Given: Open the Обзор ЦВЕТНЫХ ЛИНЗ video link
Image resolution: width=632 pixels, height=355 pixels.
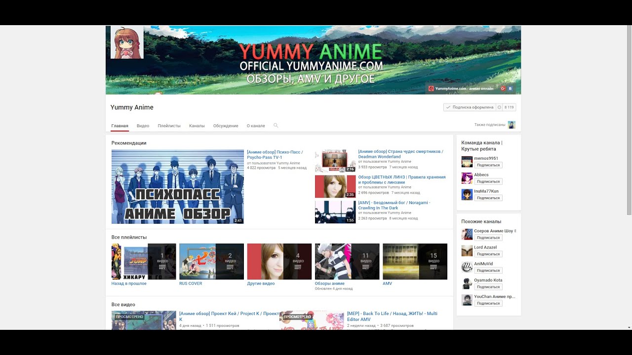Looking at the screenshot, I should [401, 179].
